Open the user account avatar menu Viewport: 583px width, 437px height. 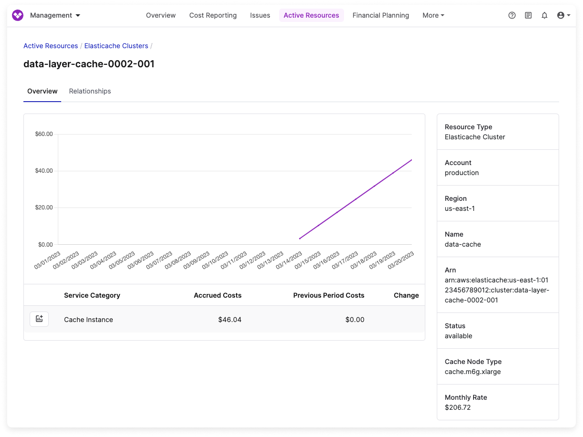coord(564,15)
